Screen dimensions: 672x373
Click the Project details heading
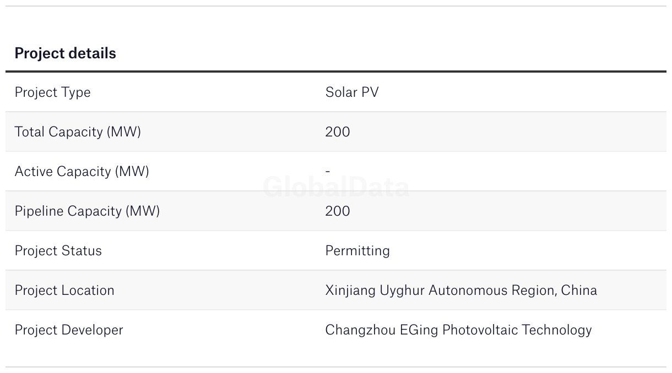(65, 53)
